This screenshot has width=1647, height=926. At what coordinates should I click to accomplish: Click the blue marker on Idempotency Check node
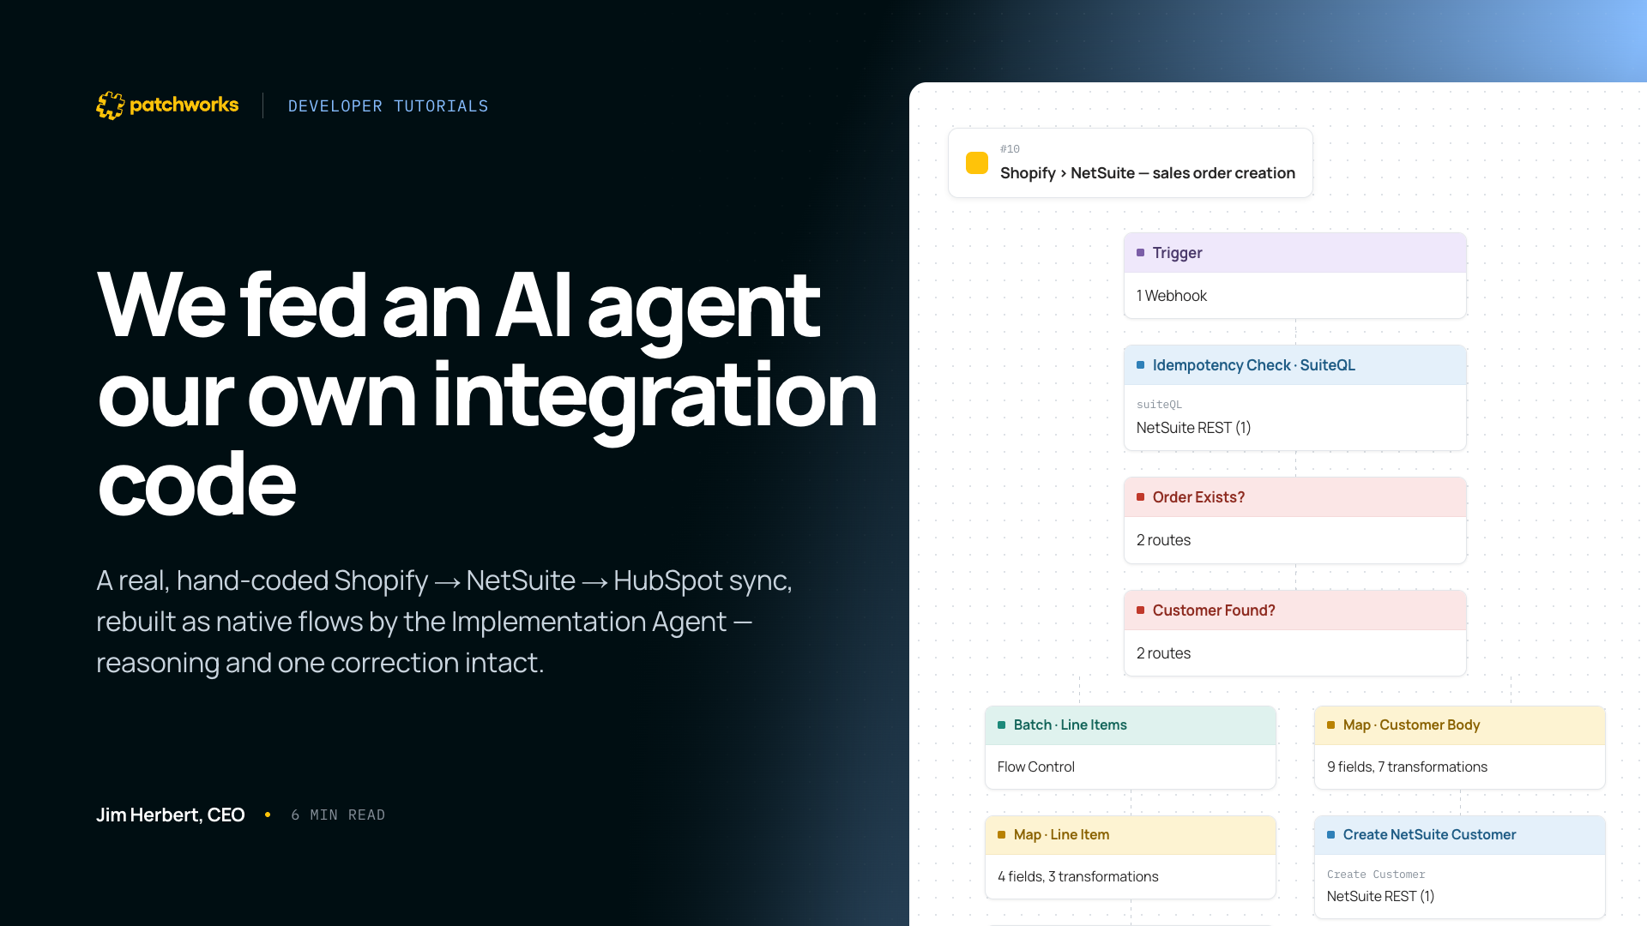[x=1141, y=365]
